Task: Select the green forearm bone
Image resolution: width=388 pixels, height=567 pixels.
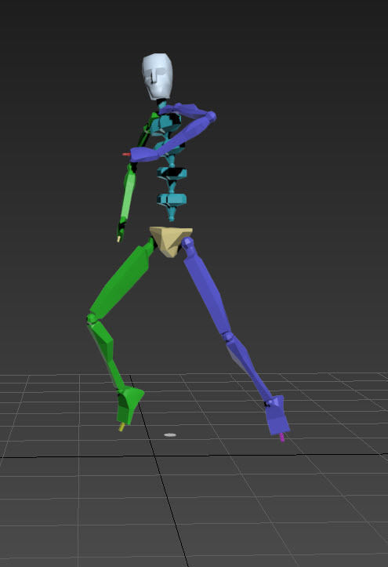Action: pos(128,194)
